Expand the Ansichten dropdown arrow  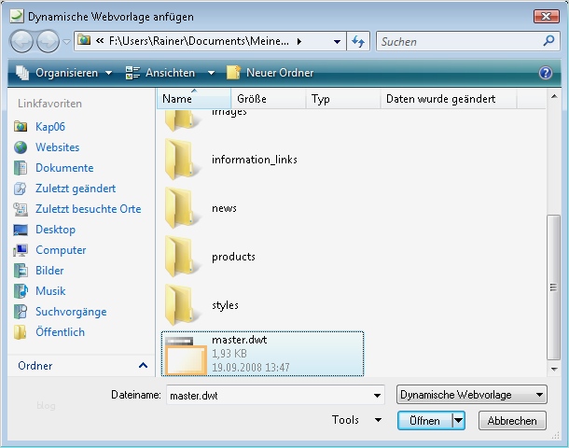[211, 73]
